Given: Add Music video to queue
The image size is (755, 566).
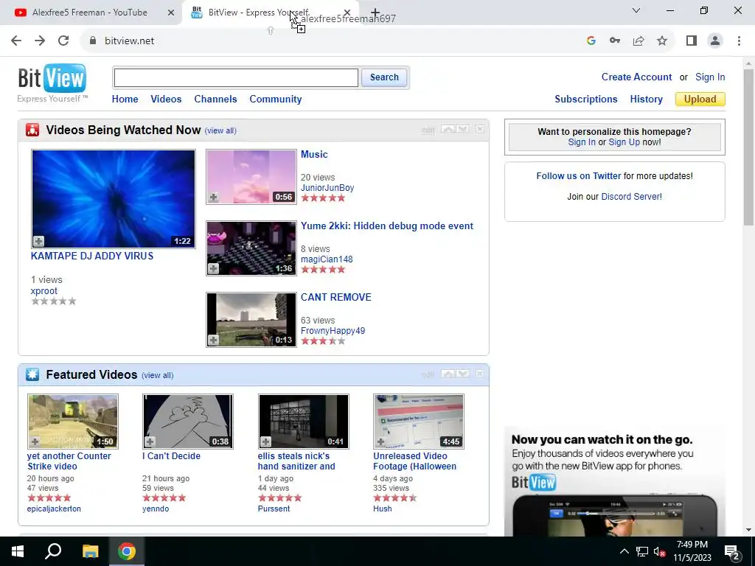Looking at the screenshot, I should (x=213, y=198).
